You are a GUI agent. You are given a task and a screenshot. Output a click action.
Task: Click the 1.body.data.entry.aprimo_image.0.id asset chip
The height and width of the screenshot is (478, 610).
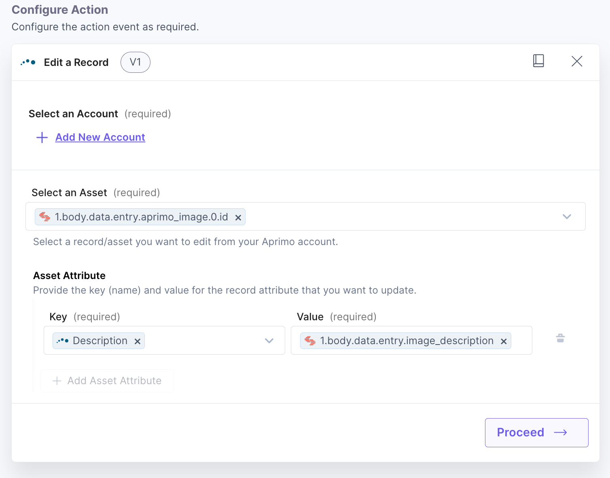[x=140, y=217]
